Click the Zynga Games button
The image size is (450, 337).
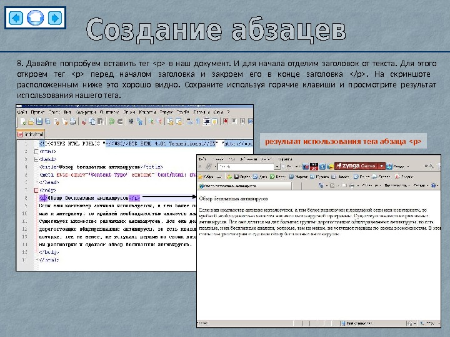[x=356, y=166]
